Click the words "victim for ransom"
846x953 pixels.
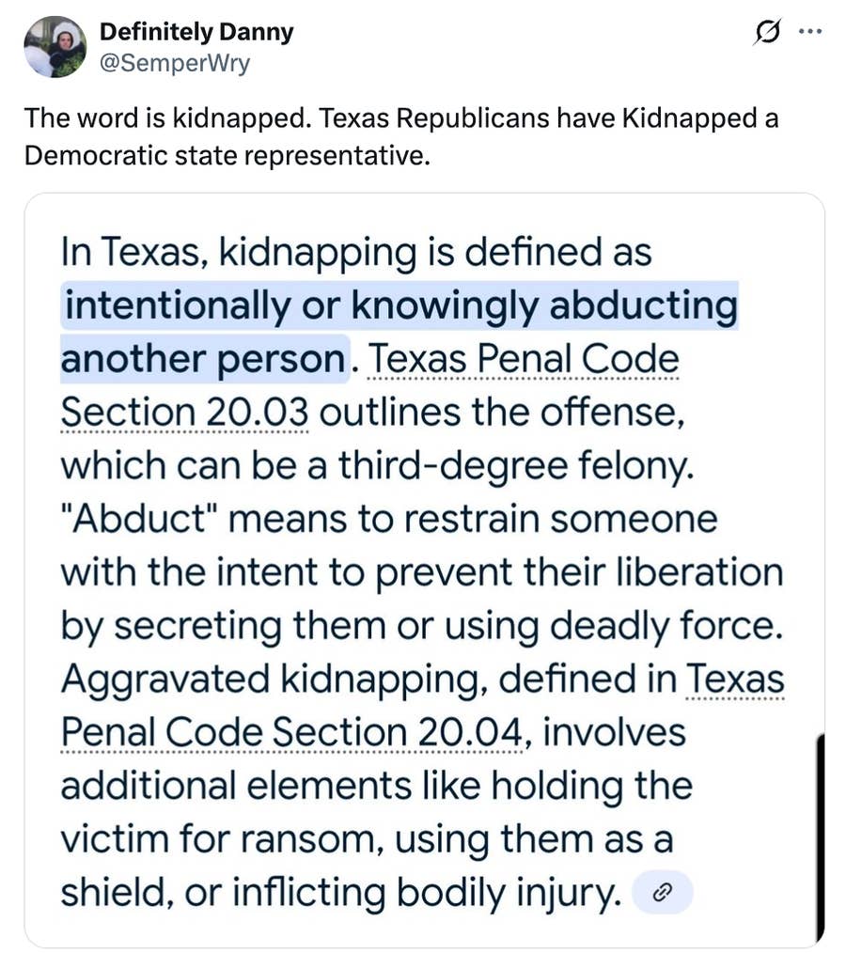219,839
